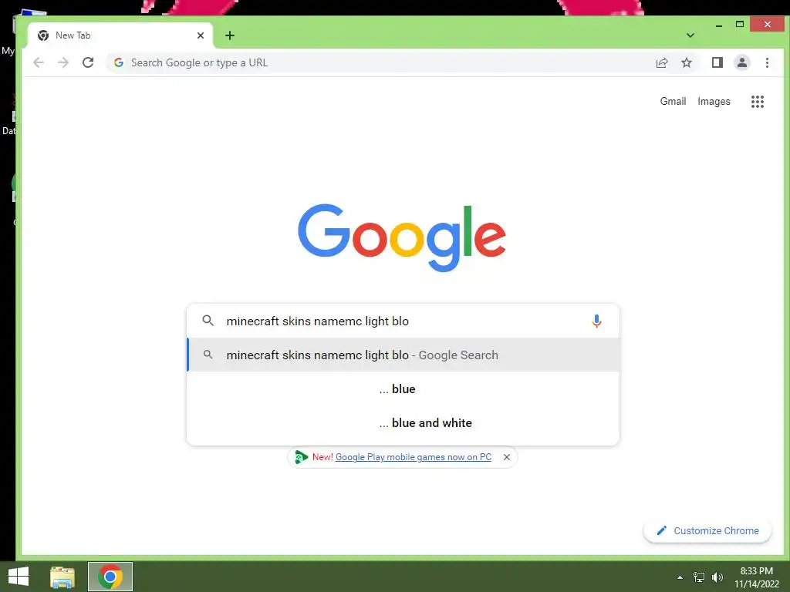This screenshot has height=592, width=790.
Task: Click the browser forward arrow
Action: point(63,62)
